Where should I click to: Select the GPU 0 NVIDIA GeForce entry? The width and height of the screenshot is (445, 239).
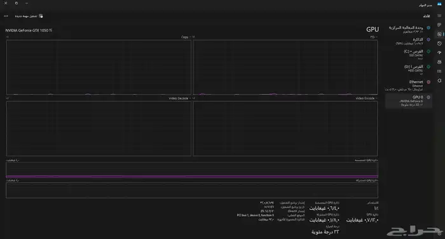(x=409, y=101)
